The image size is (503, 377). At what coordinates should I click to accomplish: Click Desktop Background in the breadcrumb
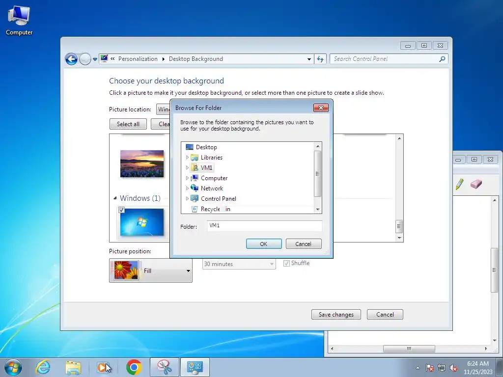tap(196, 59)
